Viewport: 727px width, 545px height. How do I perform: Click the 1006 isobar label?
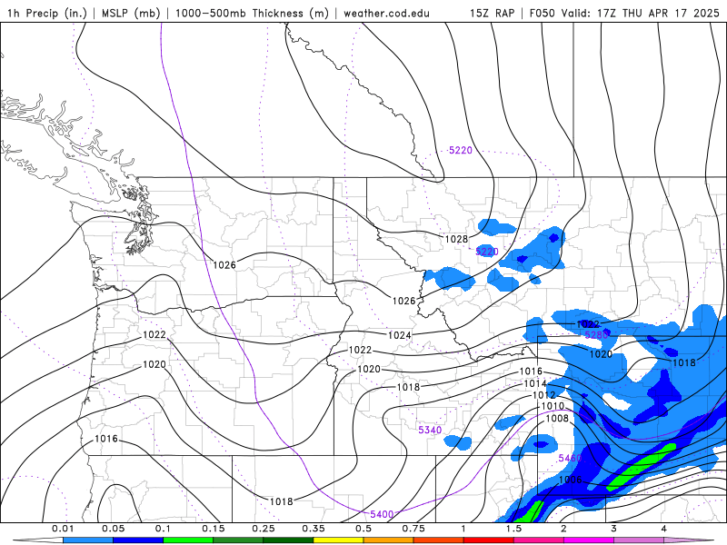click(x=571, y=480)
